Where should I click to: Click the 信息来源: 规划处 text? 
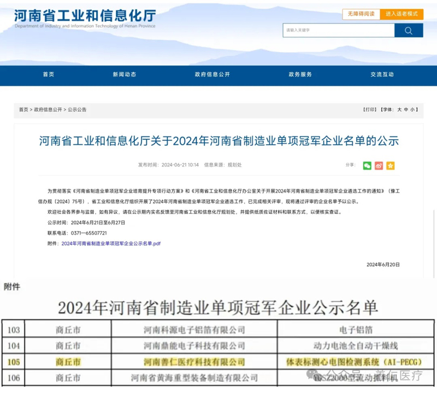coord(223,165)
